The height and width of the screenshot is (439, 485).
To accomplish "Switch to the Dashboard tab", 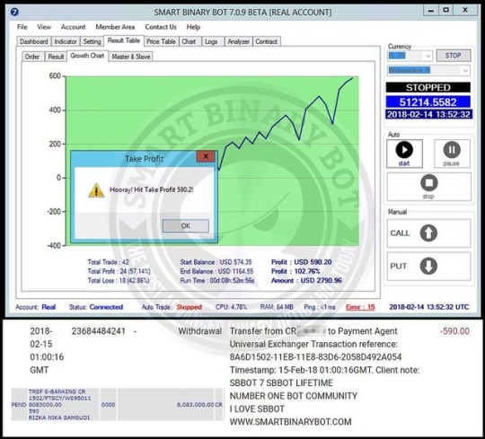I will click(34, 41).
